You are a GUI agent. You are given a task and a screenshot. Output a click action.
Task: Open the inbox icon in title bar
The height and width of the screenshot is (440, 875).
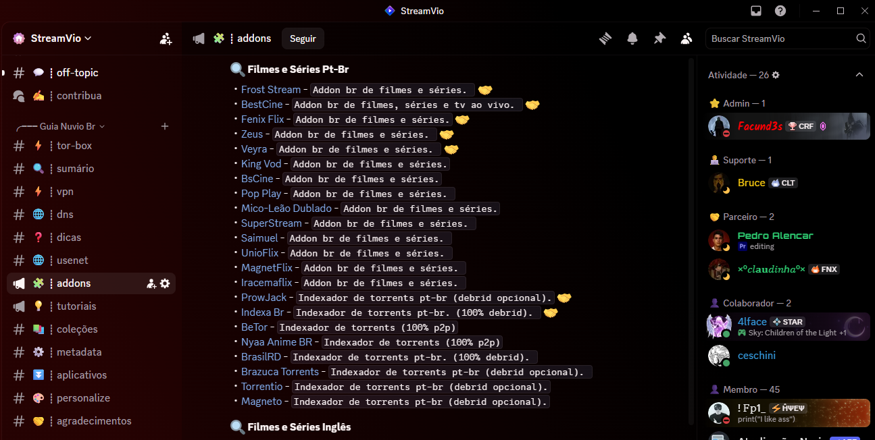click(x=756, y=11)
